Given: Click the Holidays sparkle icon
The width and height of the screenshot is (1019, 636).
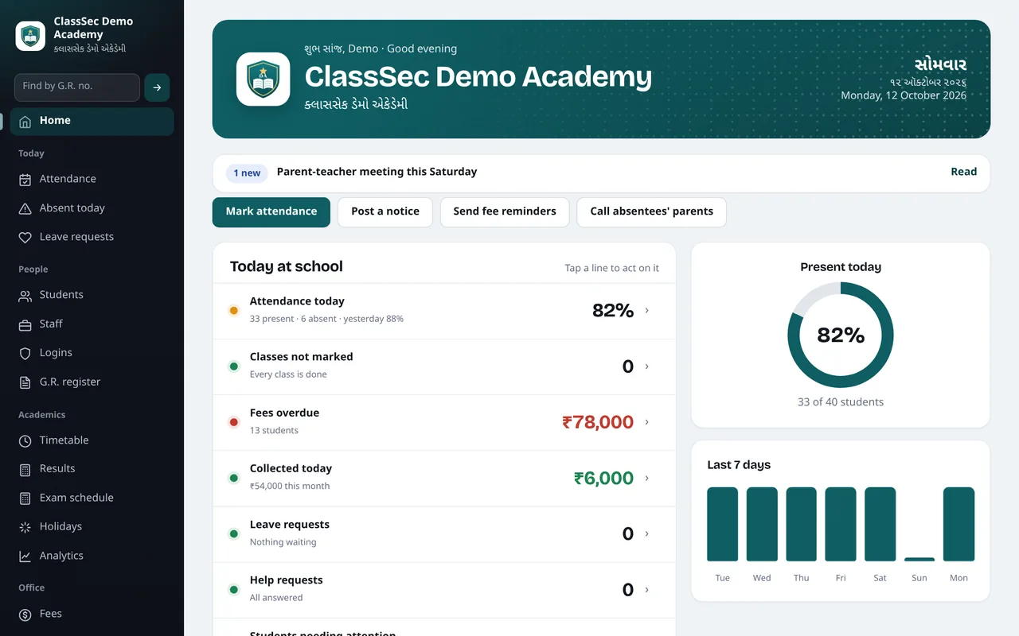Looking at the screenshot, I should click(x=25, y=527).
